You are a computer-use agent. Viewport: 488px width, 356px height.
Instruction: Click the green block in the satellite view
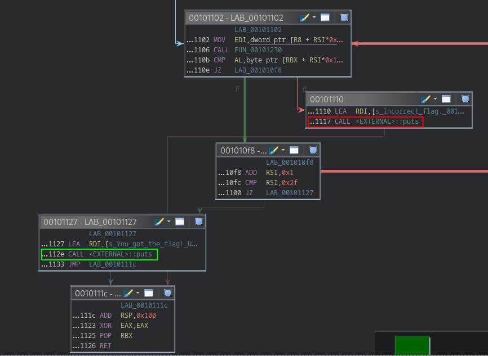pos(412,345)
